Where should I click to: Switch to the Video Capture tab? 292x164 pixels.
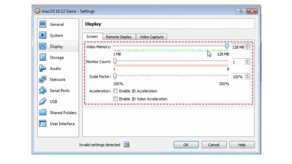pos(152,37)
